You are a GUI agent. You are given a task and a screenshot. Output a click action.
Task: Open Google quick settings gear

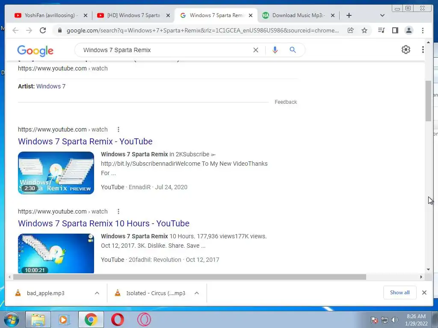tap(405, 50)
